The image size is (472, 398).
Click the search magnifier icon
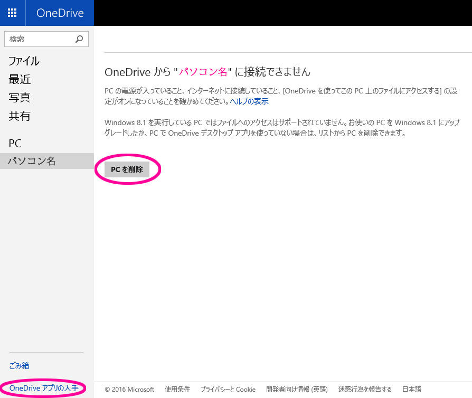click(x=79, y=39)
